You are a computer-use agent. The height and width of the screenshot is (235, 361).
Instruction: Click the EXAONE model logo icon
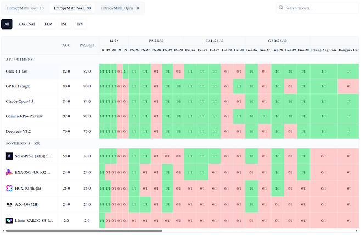9,172
